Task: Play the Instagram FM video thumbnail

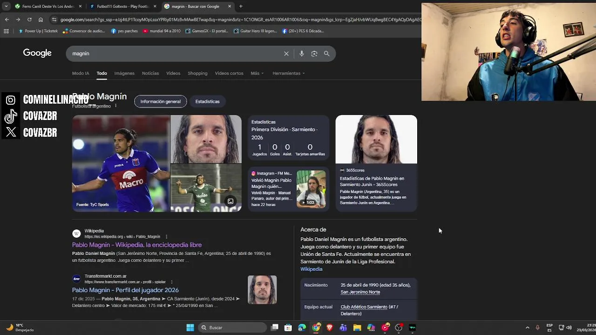Action: 311,189
